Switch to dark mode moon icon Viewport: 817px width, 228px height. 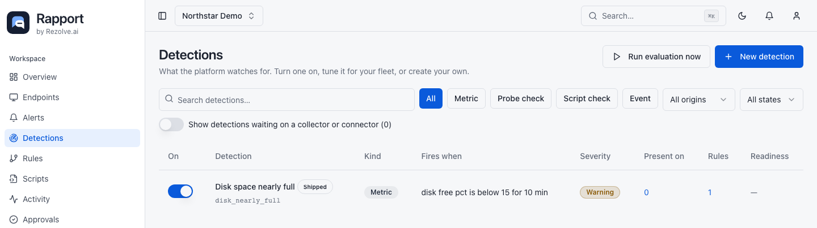742,16
